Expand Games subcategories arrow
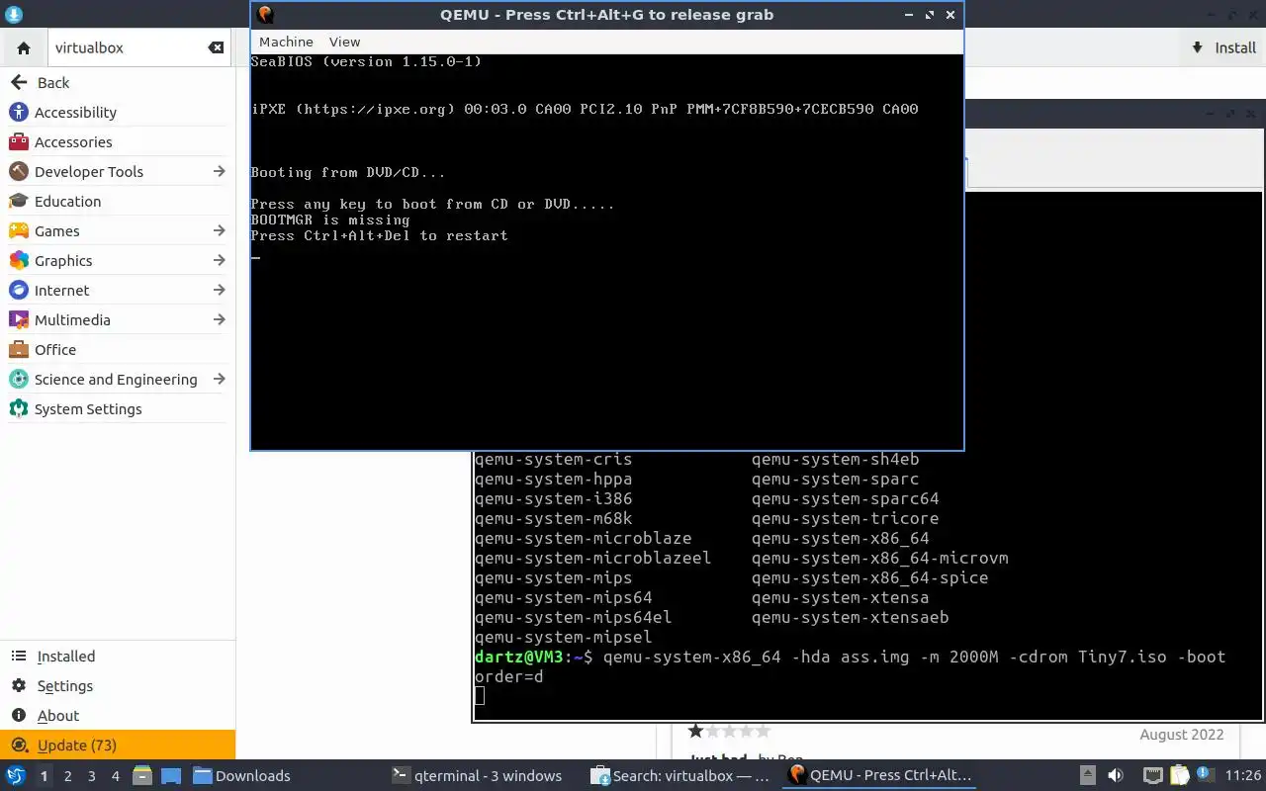 [x=219, y=230]
